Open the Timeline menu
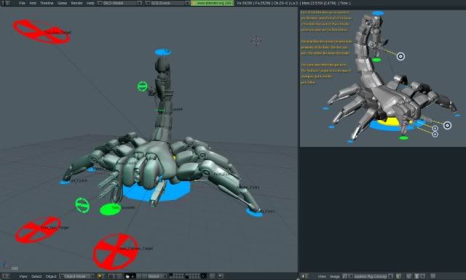 [x=47, y=3]
